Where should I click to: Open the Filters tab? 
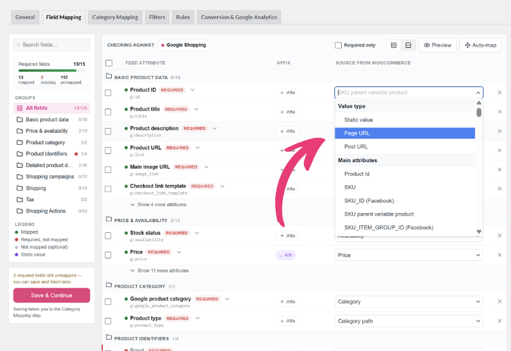pos(157,17)
